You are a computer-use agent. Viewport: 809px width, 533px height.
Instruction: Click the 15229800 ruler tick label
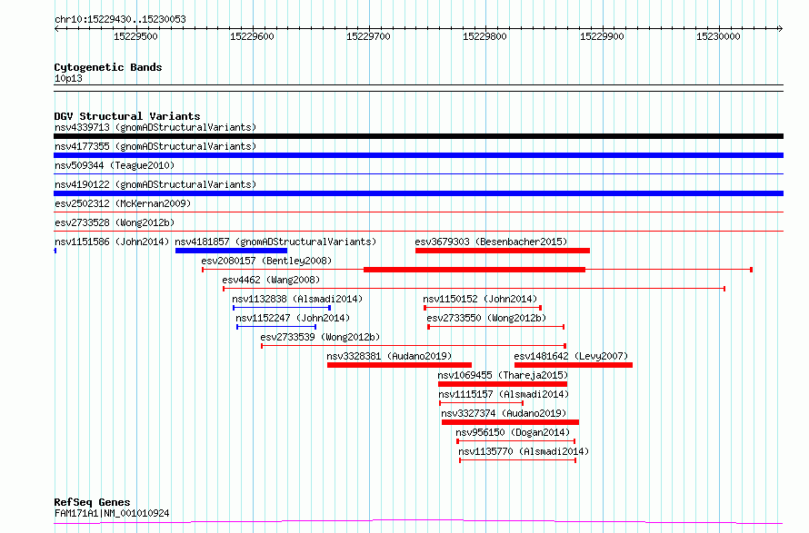484,36
